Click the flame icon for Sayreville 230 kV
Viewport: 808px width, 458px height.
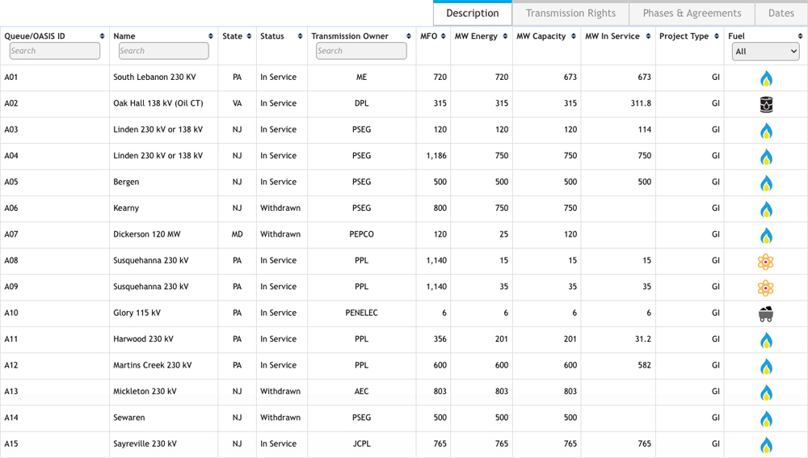[765, 444]
